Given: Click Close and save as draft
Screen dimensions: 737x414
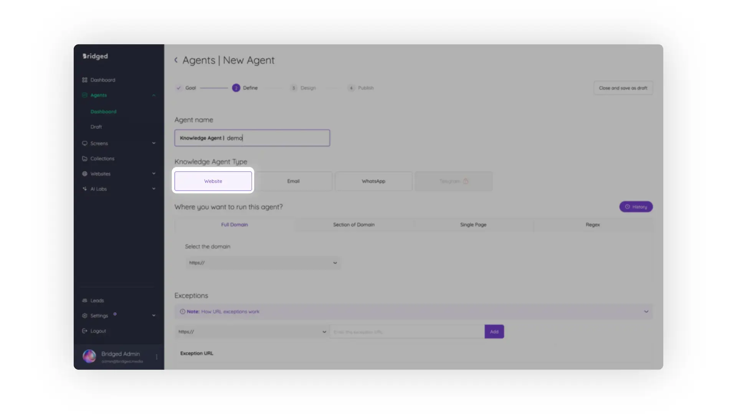Looking at the screenshot, I should tap(623, 88).
